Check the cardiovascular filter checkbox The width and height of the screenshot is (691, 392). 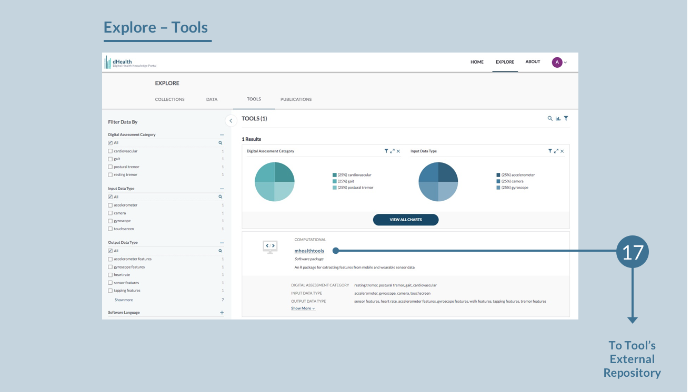tap(110, 151)
